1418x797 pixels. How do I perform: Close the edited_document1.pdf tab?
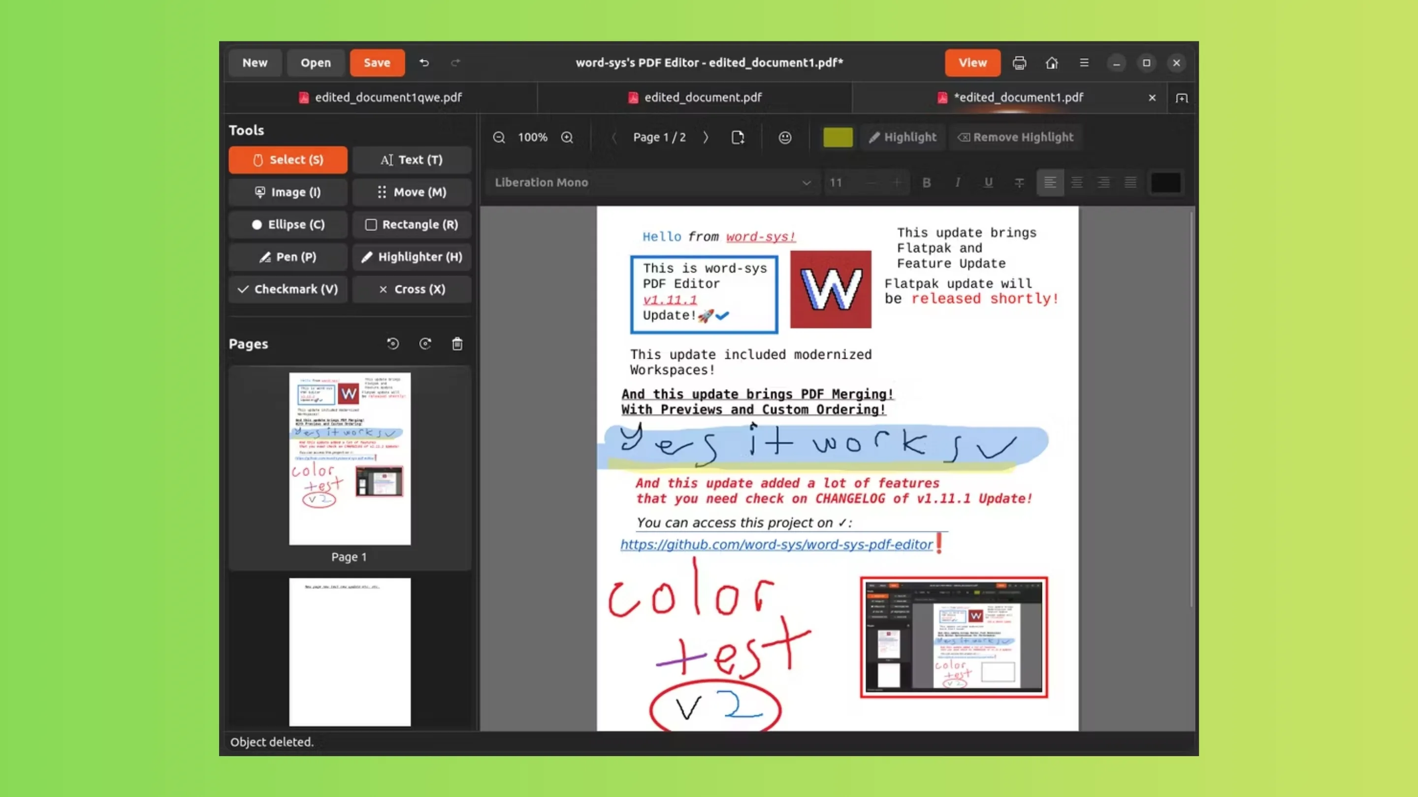tap(1152, 98)
